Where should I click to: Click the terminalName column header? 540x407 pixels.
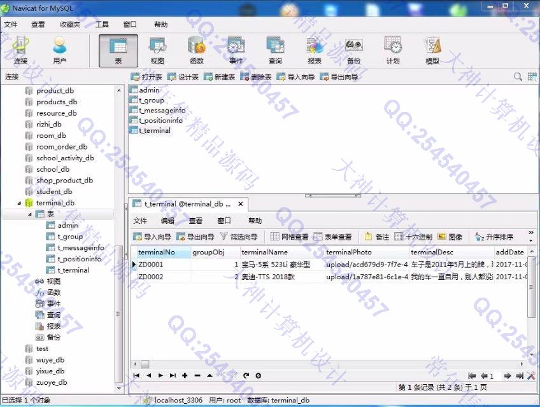coord(282,252)
